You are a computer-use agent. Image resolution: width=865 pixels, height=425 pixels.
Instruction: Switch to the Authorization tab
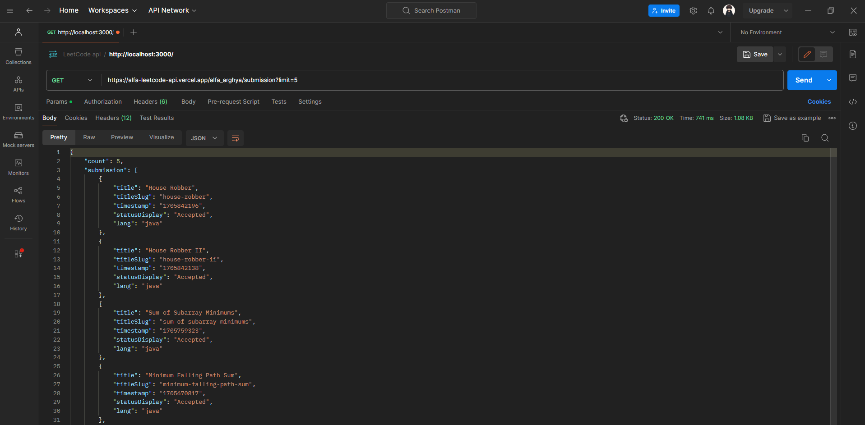[x=103, y=102]
